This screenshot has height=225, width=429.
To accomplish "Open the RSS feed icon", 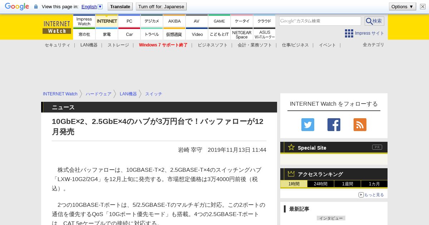I will (x=360, y=125).
